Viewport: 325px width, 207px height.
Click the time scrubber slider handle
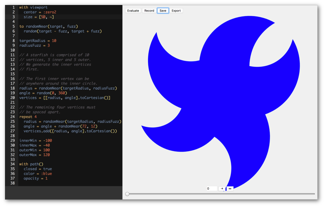pyautogui.click(x=127, y=194)
